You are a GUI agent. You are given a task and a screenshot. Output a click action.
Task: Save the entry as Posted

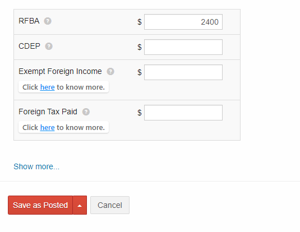pos(40,205)
